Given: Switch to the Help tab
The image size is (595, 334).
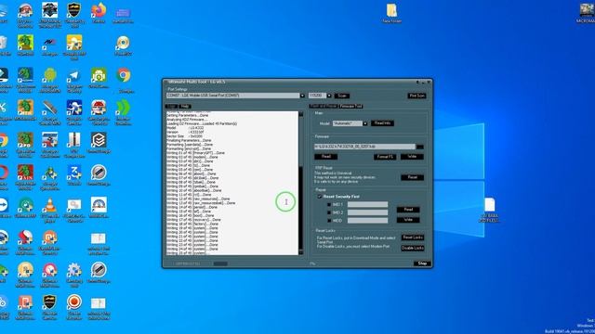Looking at the screenshot, I should [x=184, y=107].
